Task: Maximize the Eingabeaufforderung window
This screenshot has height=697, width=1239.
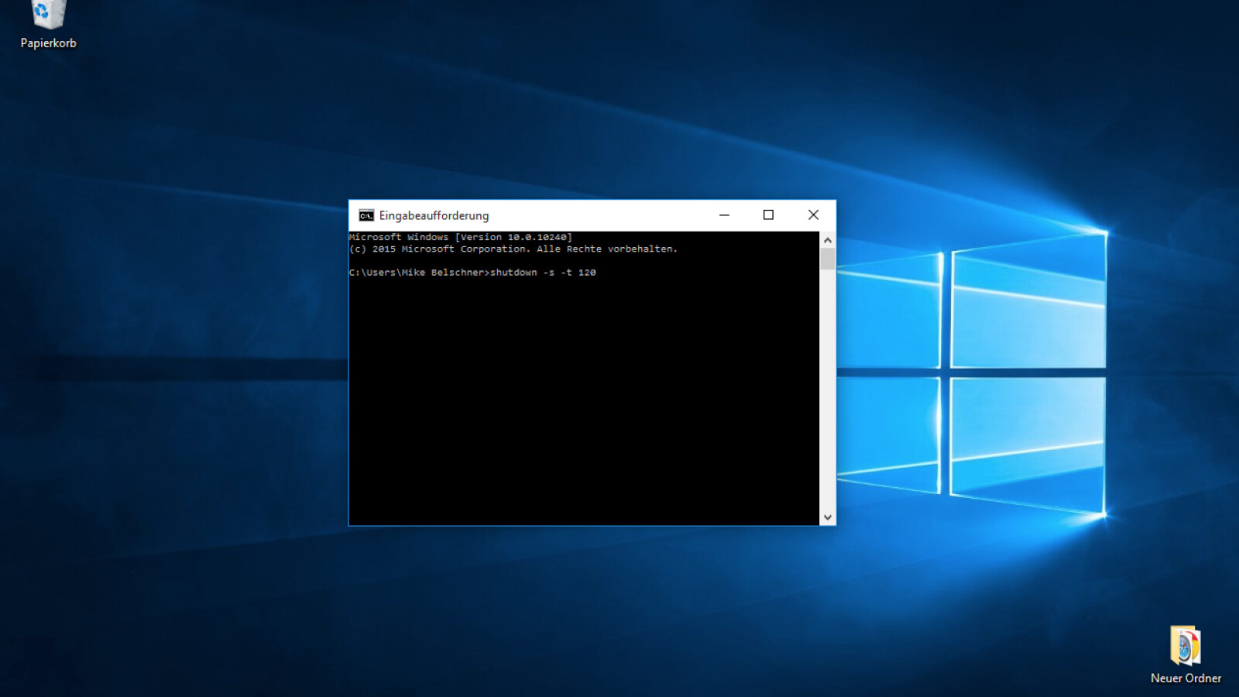Action: [768, 215]
